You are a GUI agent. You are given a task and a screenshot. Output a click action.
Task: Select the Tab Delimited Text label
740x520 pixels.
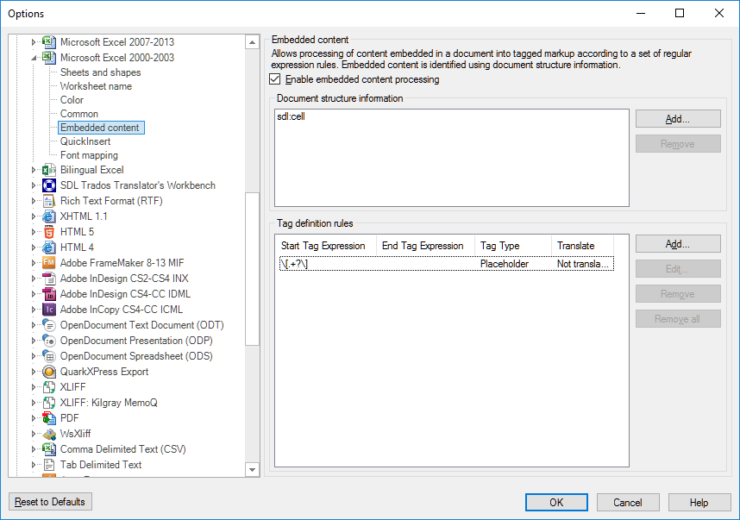click(x=101, y=465)
